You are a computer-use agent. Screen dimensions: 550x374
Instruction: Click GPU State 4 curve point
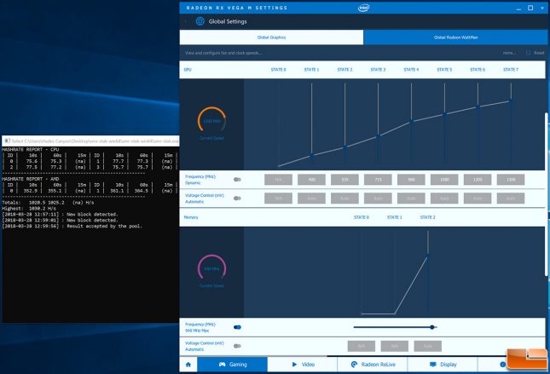tap(412, 122)
